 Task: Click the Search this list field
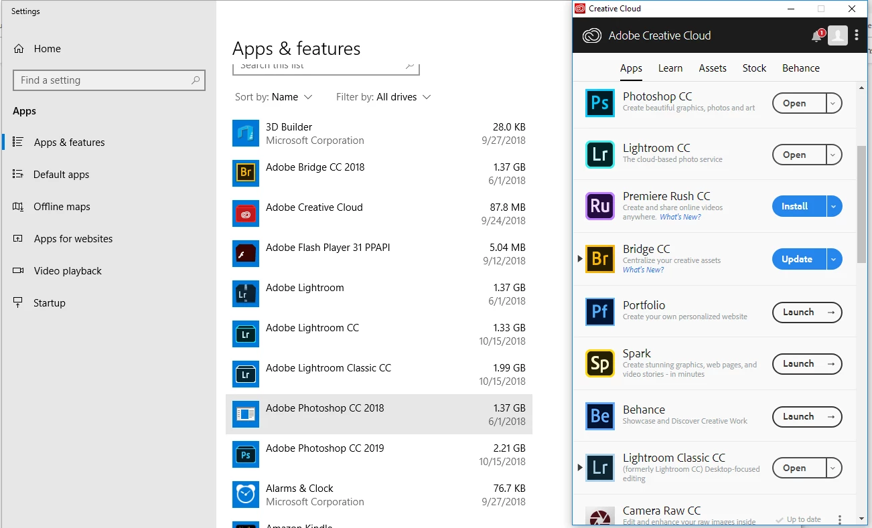tap(326, 68)
